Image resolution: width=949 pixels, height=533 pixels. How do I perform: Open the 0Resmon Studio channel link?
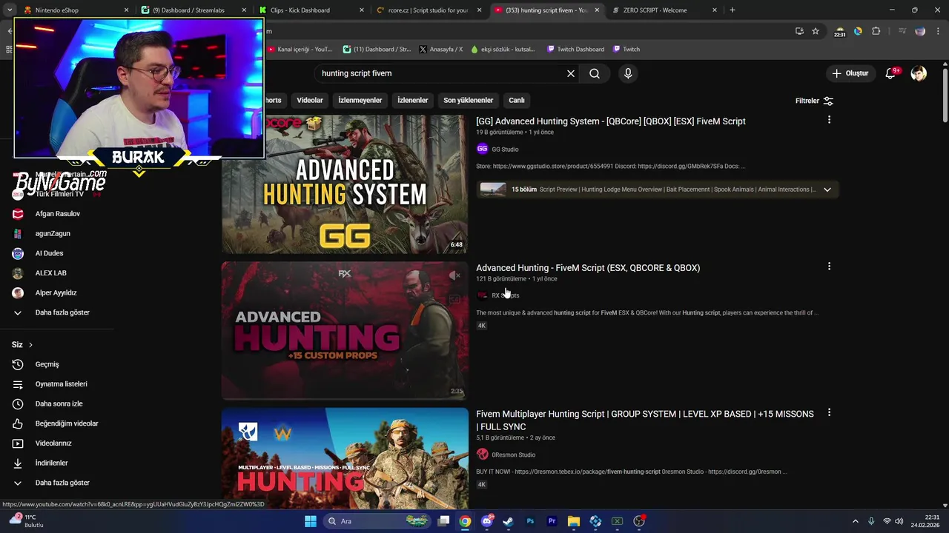pos(513,455)
